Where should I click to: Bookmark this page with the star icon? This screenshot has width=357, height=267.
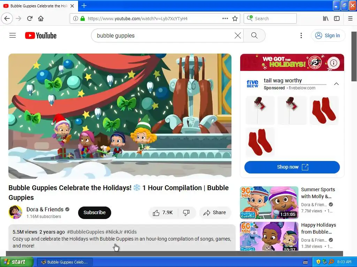[x=235, y=19]
